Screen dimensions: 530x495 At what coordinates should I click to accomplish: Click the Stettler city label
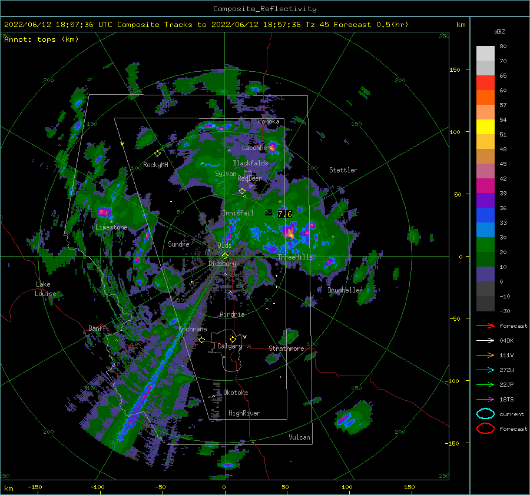point(343,170)
